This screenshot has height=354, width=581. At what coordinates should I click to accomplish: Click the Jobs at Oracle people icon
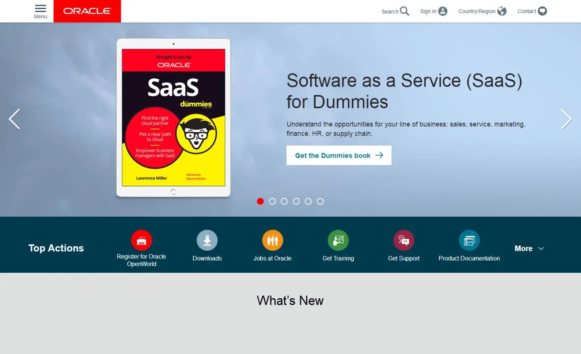[x=273, y=240]
